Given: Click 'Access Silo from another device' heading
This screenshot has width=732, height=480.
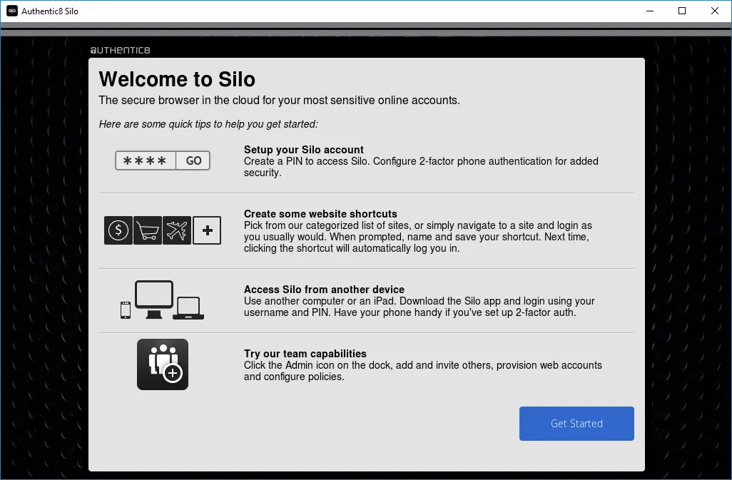Looking at the screenshot, I should (324, 290).
